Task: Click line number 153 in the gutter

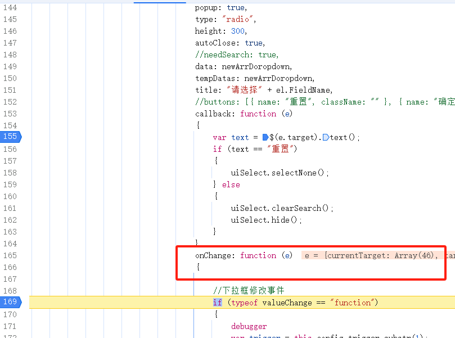Action: pyautogui.click(x=10, y=114)
